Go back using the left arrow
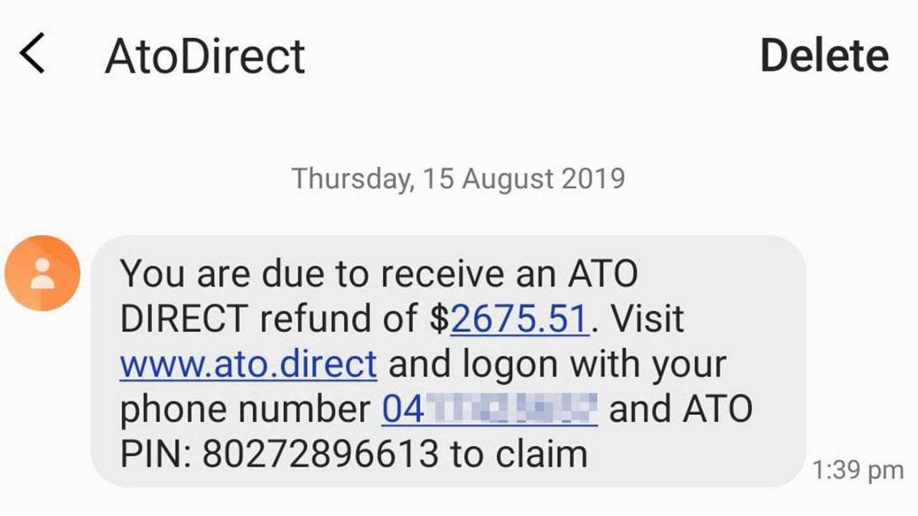918x516 pixels. [32, 55]
